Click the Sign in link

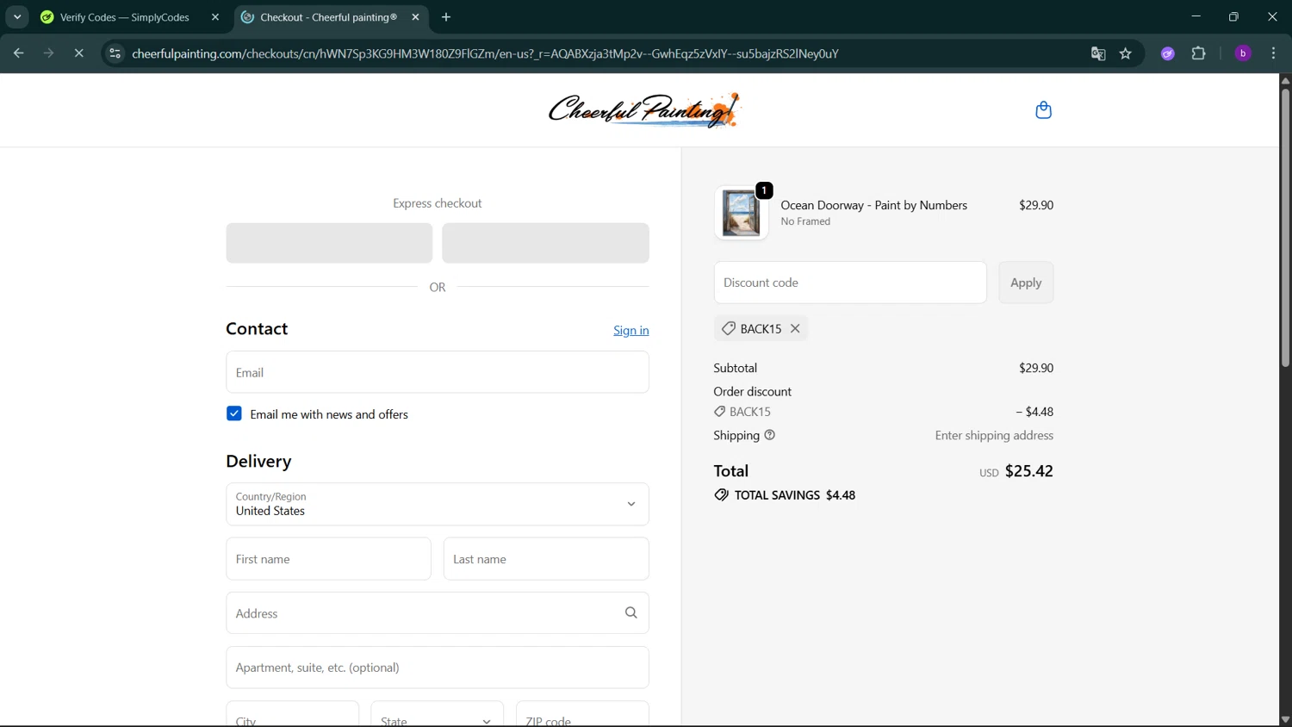tap(631, 330)
